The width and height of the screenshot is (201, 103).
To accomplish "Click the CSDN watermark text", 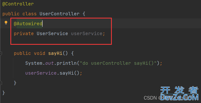I will (x=150, y=98).
